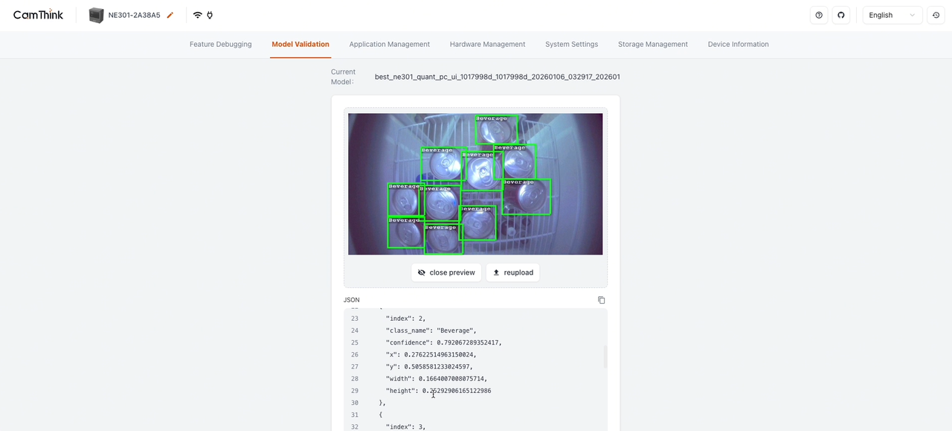Go to the Hardware Management tab
This screenshot has height=431, width=952.
(487, 44)
